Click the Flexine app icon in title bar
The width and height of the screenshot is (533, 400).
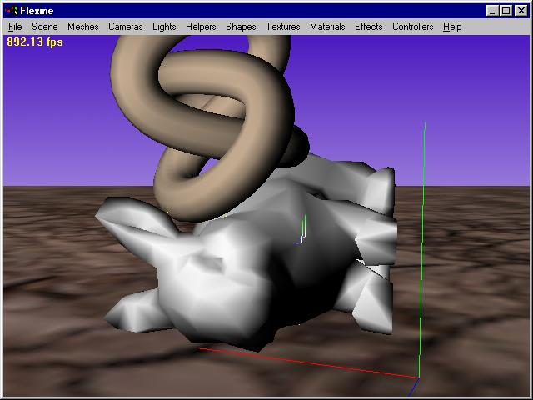[11, 11]
